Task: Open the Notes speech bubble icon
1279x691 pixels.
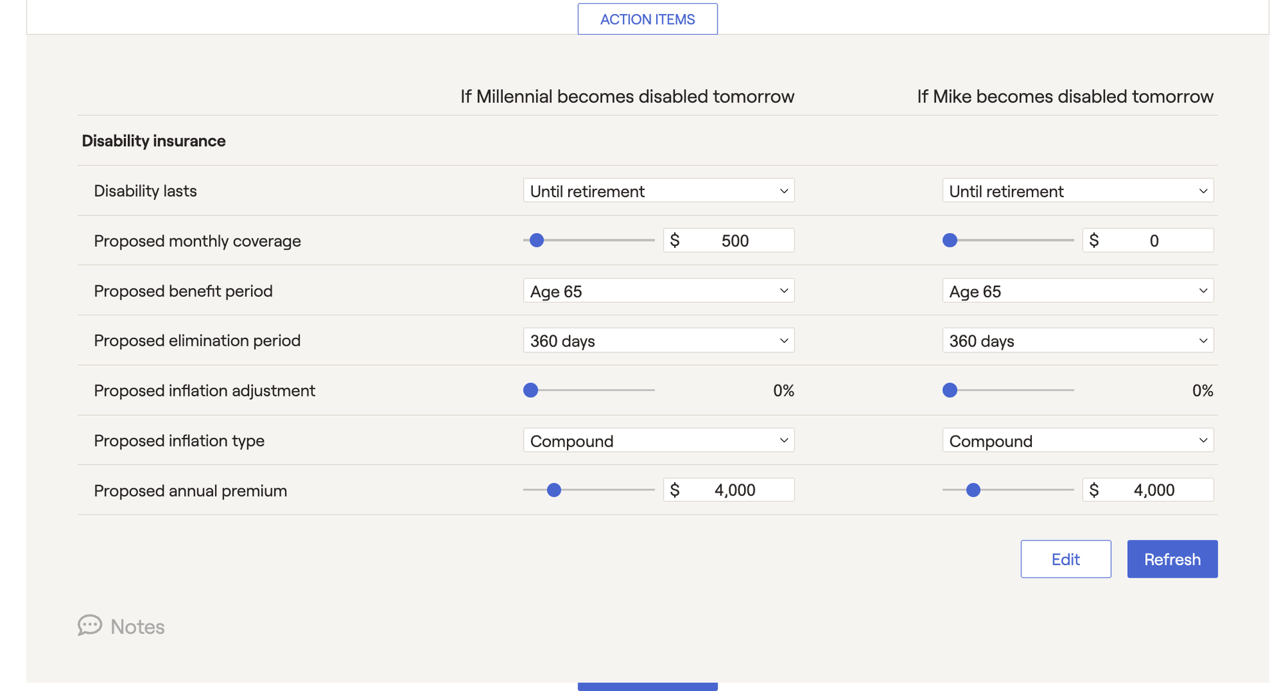Action: click(89, 625)
